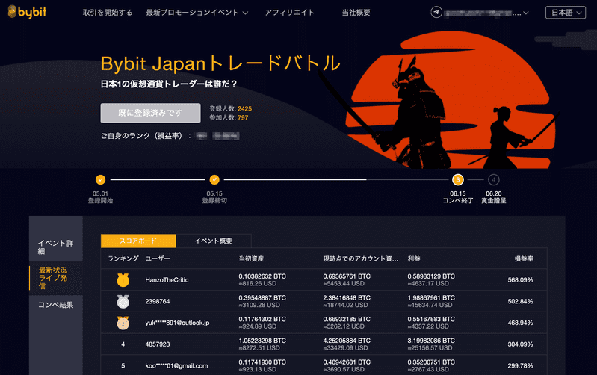
Task: Click the Bybit logo
Action: [27, 12]
